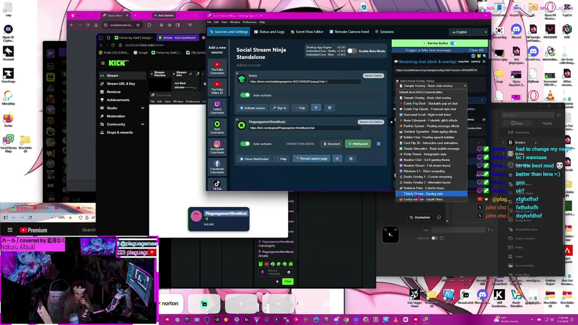Screen dimensions: 578x325
Task: Click Close WebSocket button
Action: tap(254, 158)
